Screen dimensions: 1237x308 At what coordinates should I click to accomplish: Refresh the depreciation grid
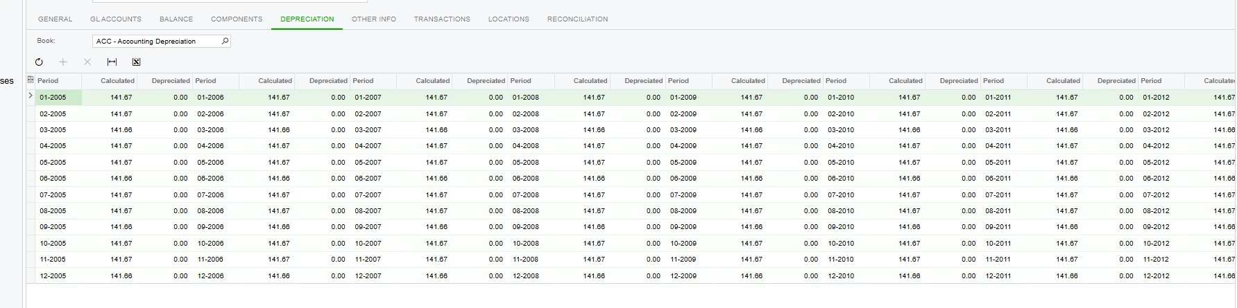(39, 62)
